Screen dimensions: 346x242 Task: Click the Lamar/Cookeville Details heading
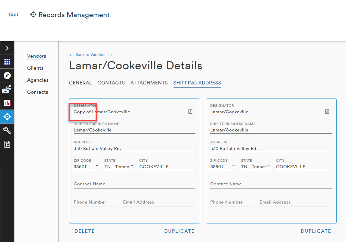click(136, 66)
